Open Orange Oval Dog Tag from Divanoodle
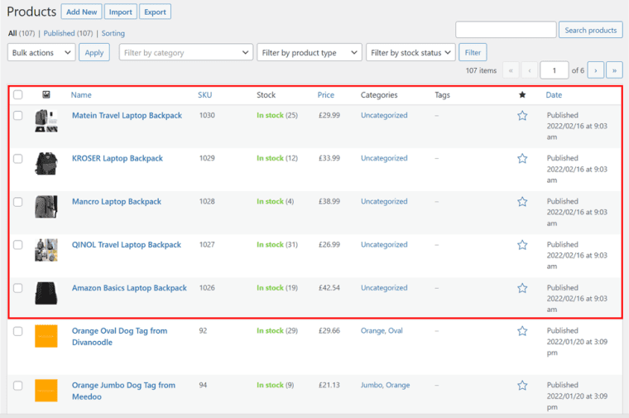Screen dimensions: 629x418 point(119,337)
